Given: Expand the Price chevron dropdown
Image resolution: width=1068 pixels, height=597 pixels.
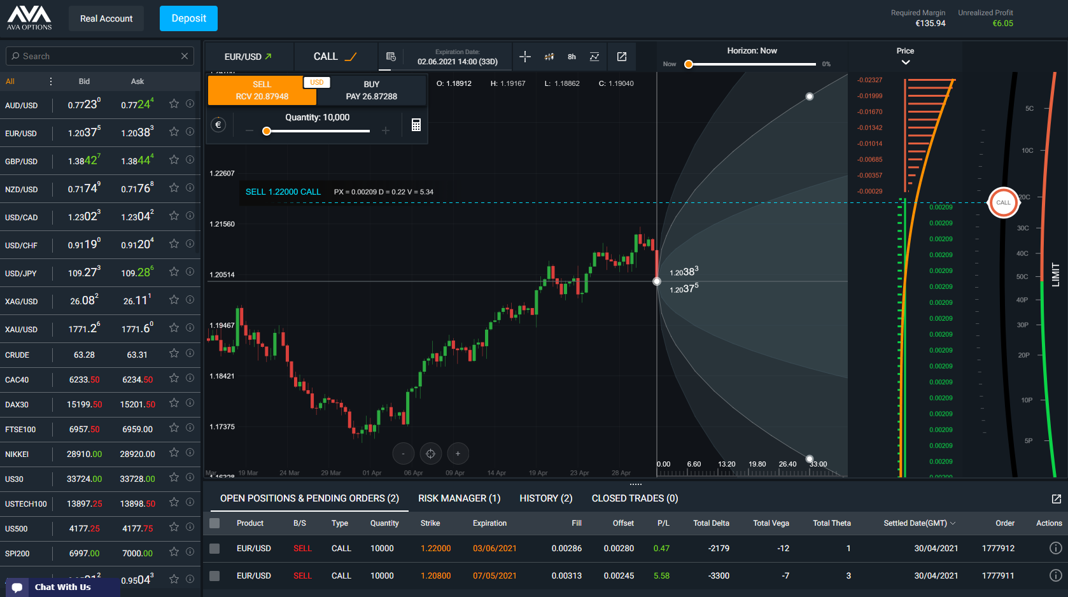Looking at the screenshot, I should tap(905, 62).
